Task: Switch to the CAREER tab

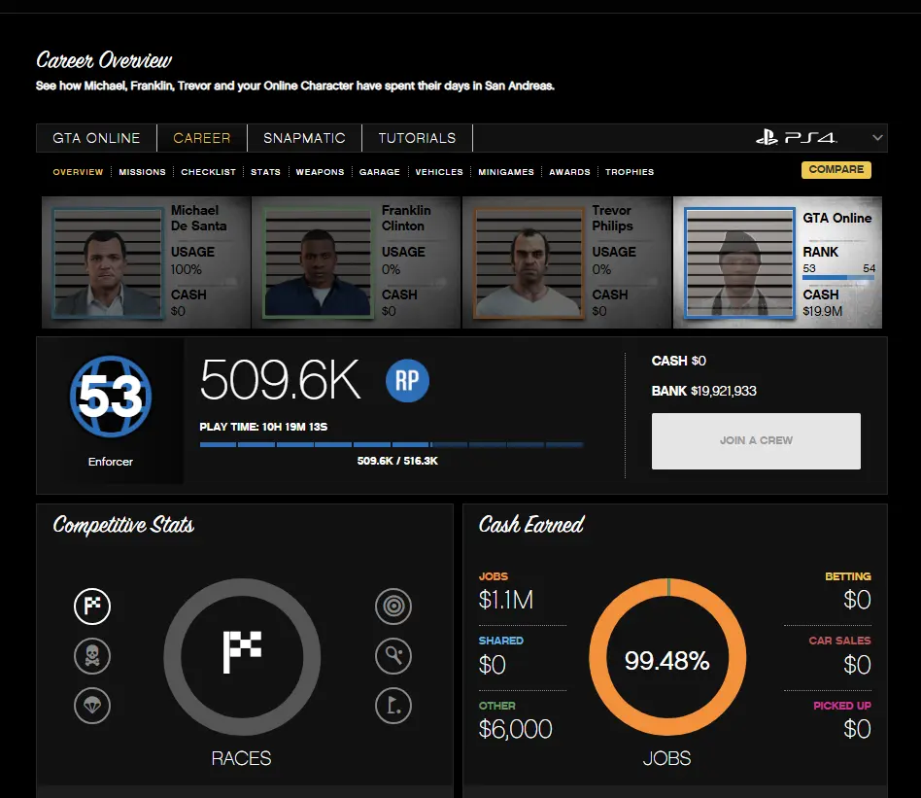Action: point(201,138)
